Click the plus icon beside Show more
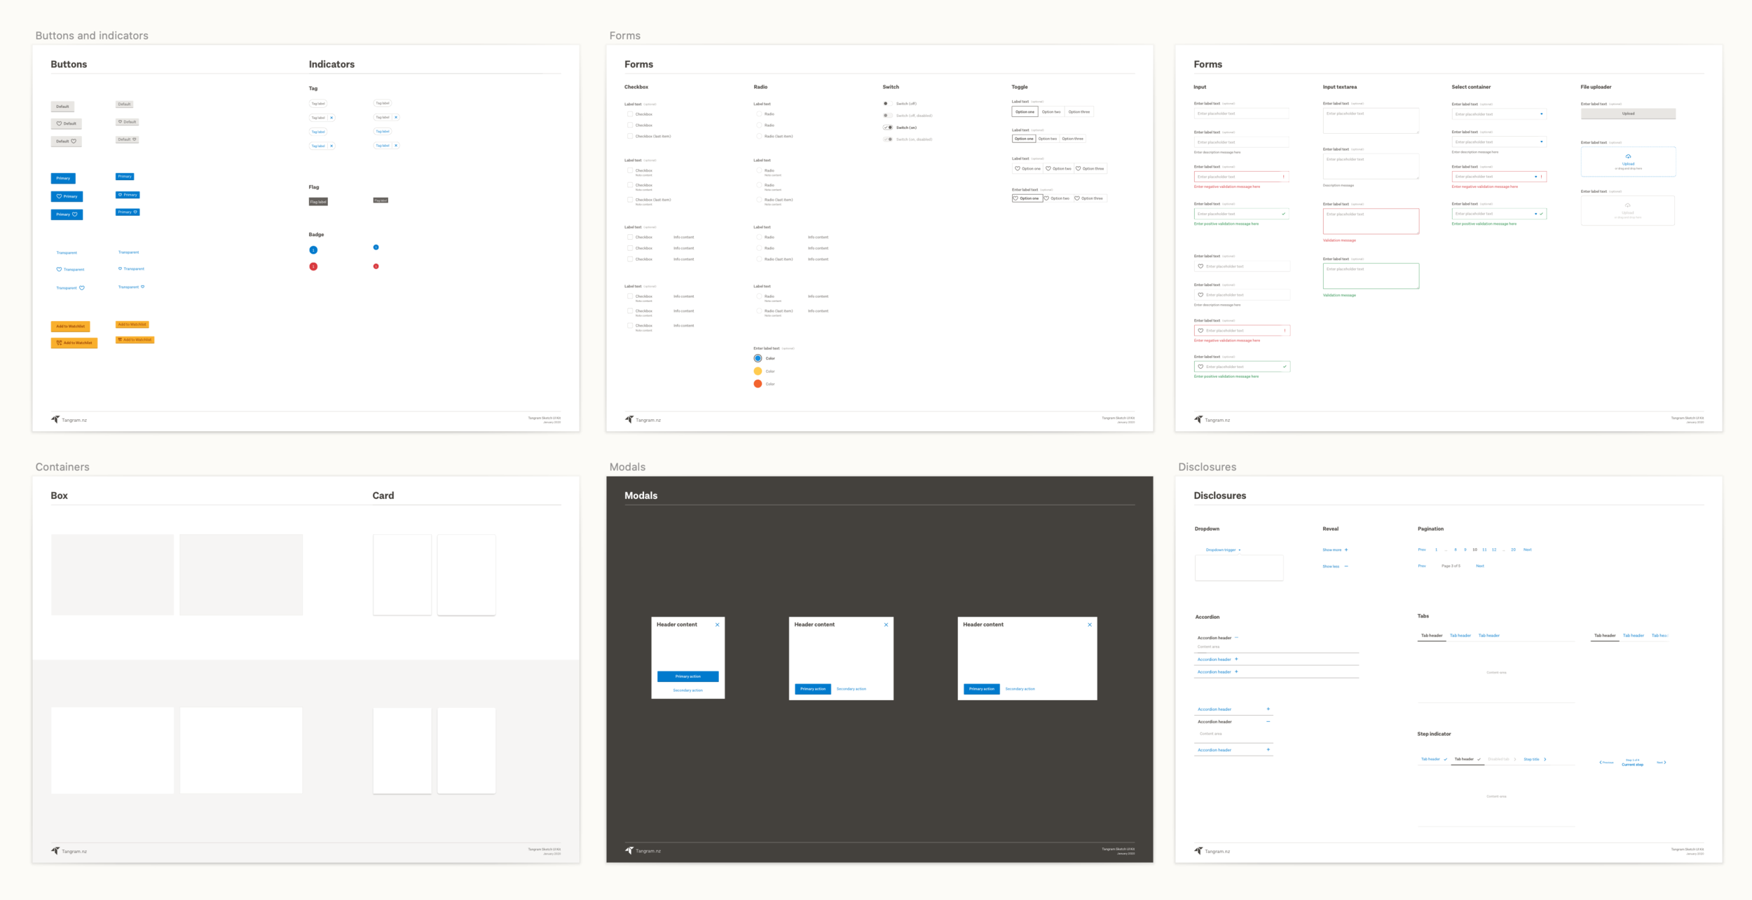Image resolution: width=1752 pixels, height=900 pixels. [x=1346, y=550]
